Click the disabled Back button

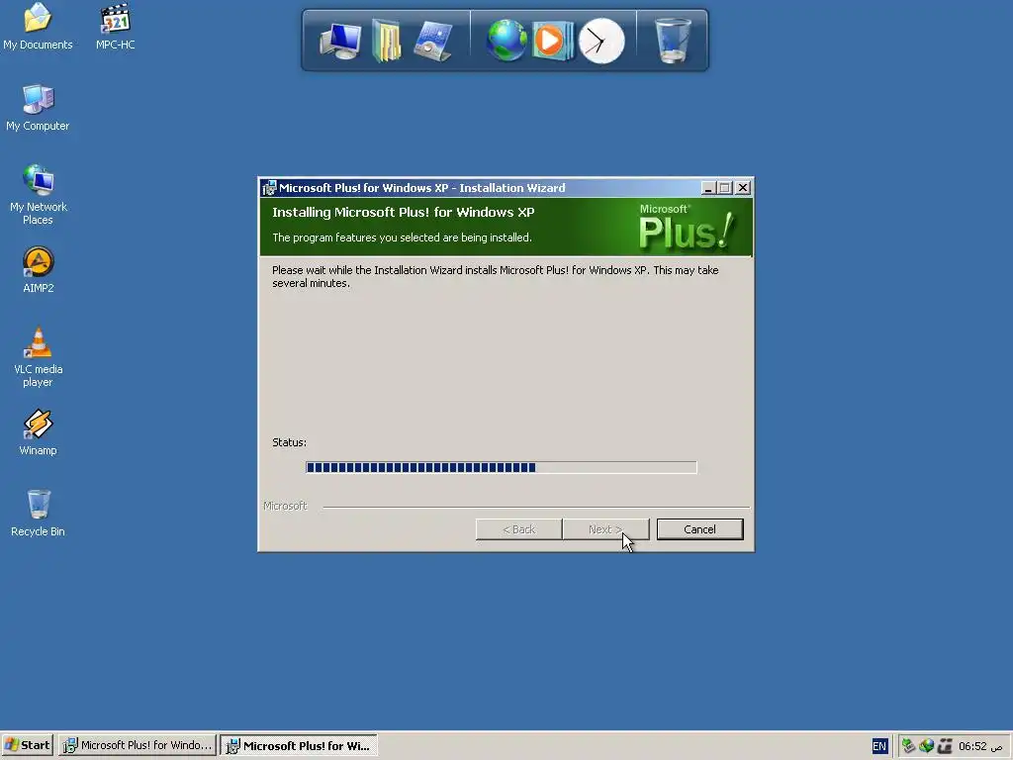(x=518, y=529)
